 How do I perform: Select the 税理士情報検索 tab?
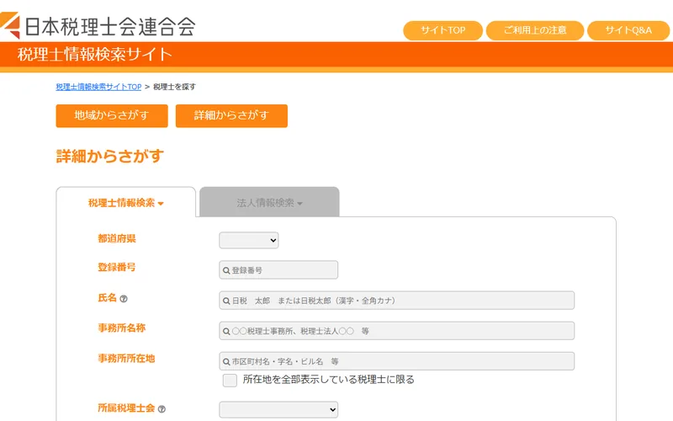125,203
